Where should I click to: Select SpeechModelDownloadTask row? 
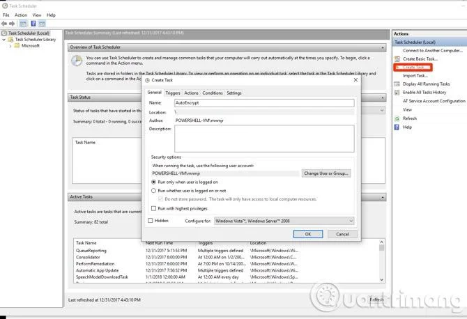[187, 277]
